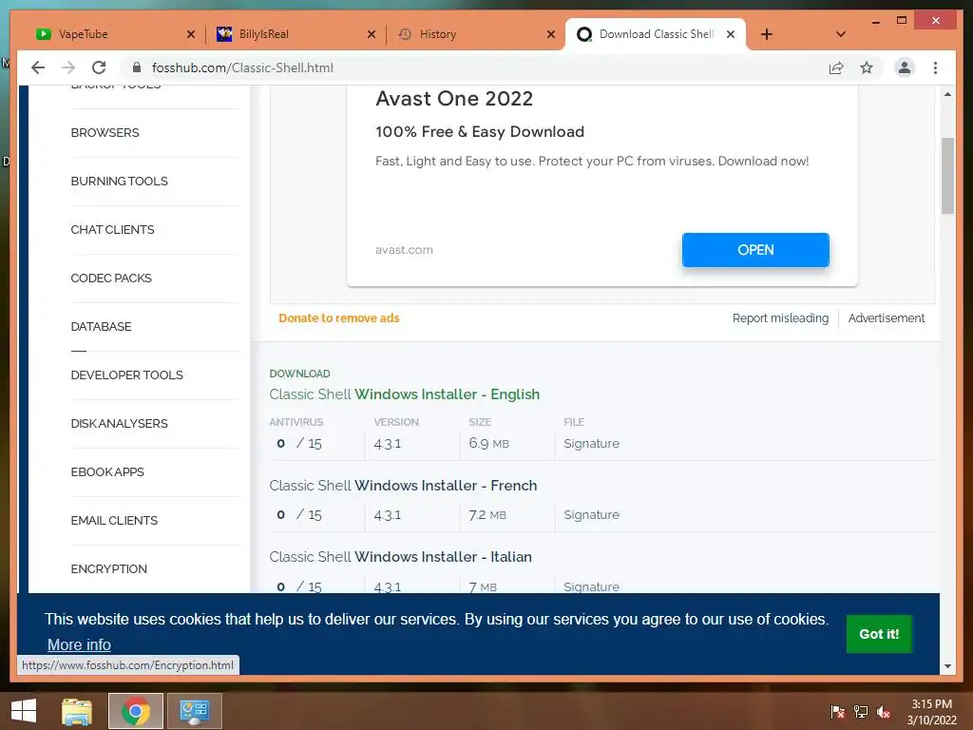Click the 7.2 MB size value
Viewport: 973px width, 730px height.
(x=487, y=514)
